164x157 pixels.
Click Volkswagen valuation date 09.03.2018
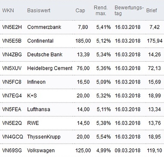[x=127, y=151]
